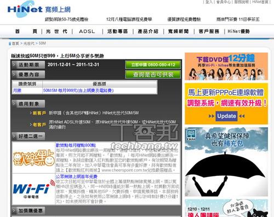
Task: Open 公眾無線上網首年免費 link
Action: point(77,176)
